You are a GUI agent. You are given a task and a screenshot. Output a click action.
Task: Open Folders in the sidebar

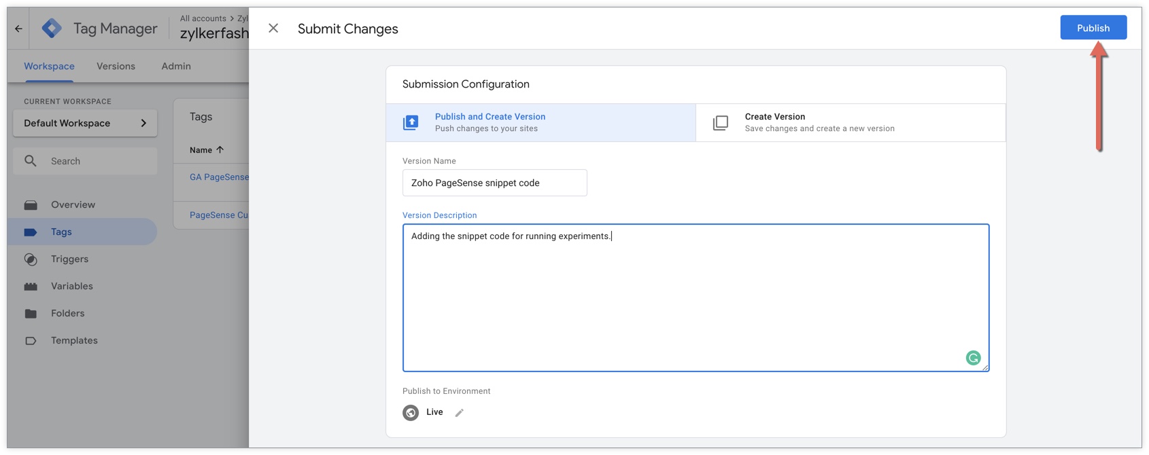tap(67, 313)
